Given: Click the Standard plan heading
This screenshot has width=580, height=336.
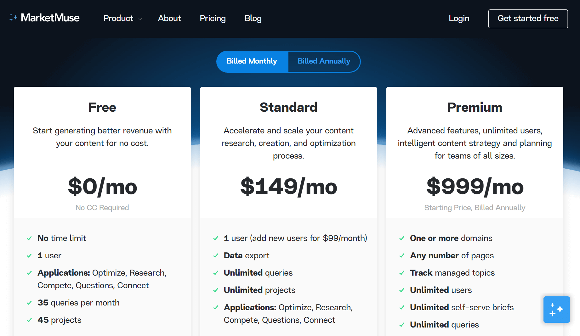Looking at the screenshot, I should (288, 107).
